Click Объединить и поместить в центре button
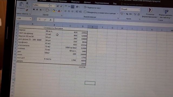Screen dimensions: 173x97 (x=100, y=12)
